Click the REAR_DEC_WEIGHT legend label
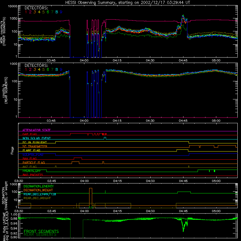Viewport: 241px width, 241px height. click(37, 198)
